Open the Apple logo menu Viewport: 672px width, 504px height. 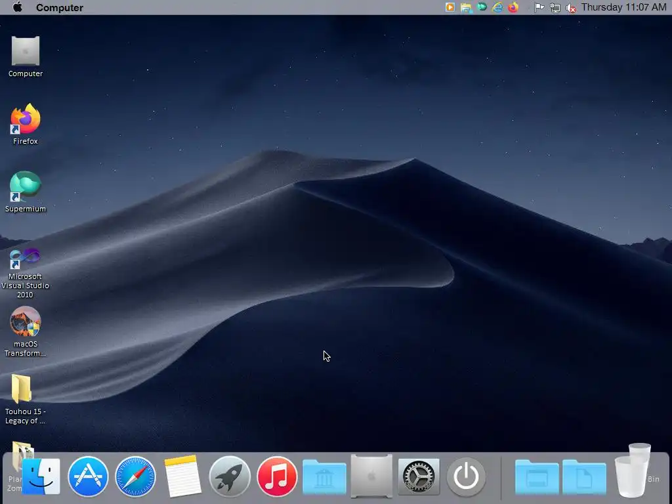pyautogui.click(x=18, y=7)
